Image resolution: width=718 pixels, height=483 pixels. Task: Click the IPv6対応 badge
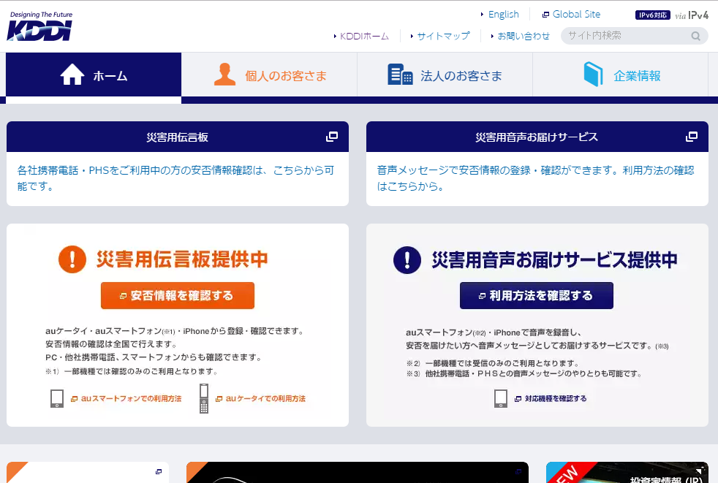652,15
